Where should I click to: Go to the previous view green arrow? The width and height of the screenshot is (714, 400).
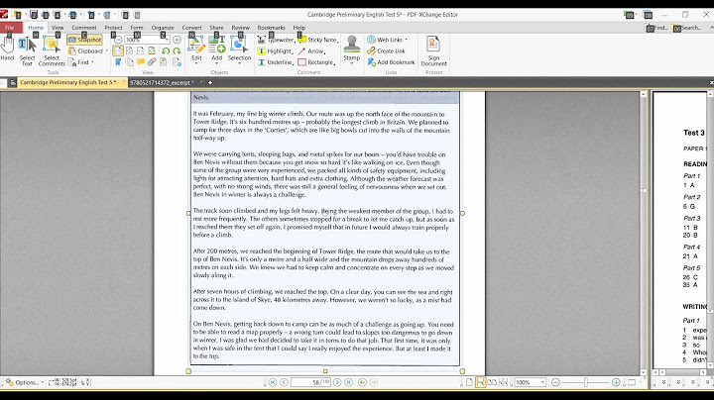point(363,383)
